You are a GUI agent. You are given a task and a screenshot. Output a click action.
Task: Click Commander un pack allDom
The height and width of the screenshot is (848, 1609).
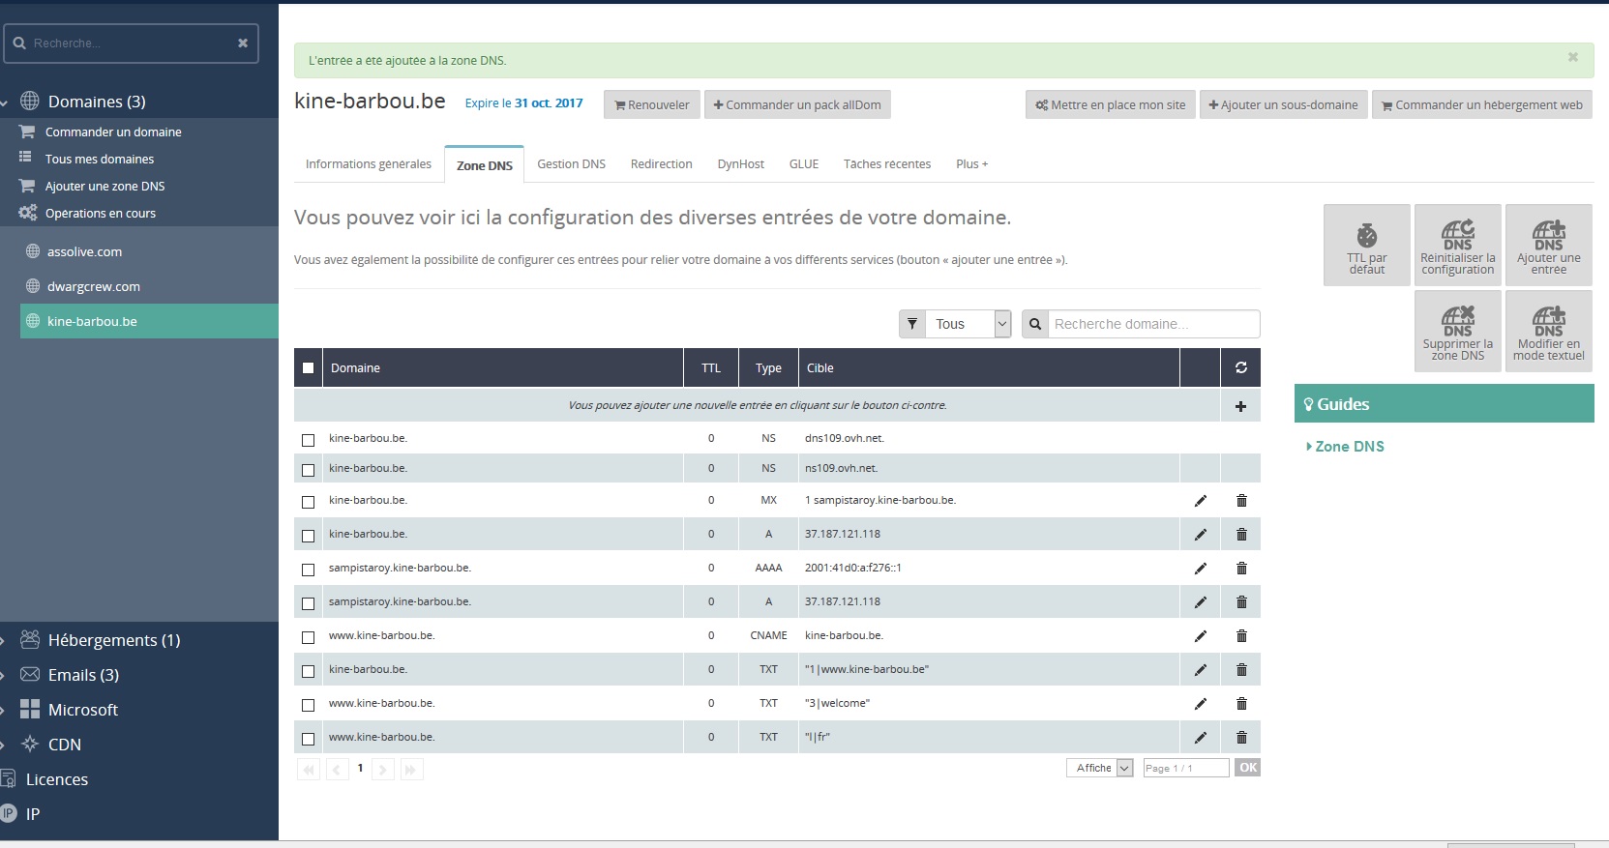click(797, 104)
